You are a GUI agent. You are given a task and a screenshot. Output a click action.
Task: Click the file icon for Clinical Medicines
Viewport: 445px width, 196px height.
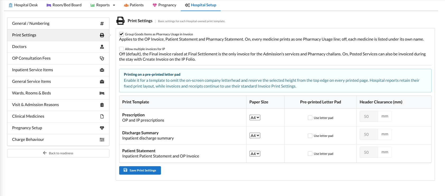pyautogui.click(x=102, y=116)
